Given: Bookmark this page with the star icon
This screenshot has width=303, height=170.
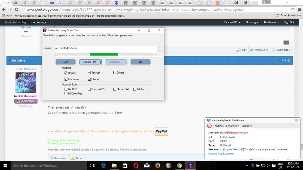Looking at the screenshot, I should pyautogui.click(x=293, y=9).
